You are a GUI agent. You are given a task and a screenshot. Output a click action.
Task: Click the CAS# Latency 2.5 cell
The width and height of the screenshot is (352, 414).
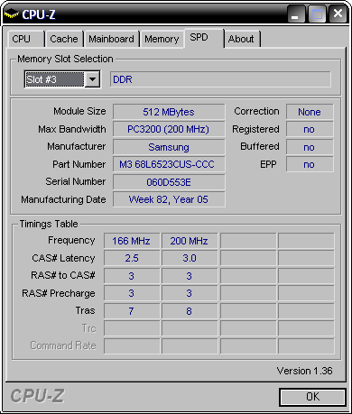(132, 258)
